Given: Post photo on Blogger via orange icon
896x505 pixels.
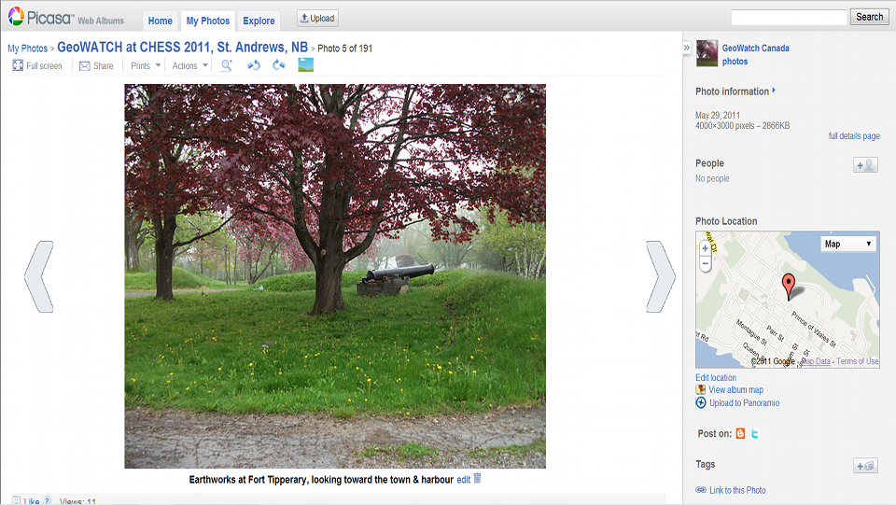Looking at the screenshot, I should point(740,434).
